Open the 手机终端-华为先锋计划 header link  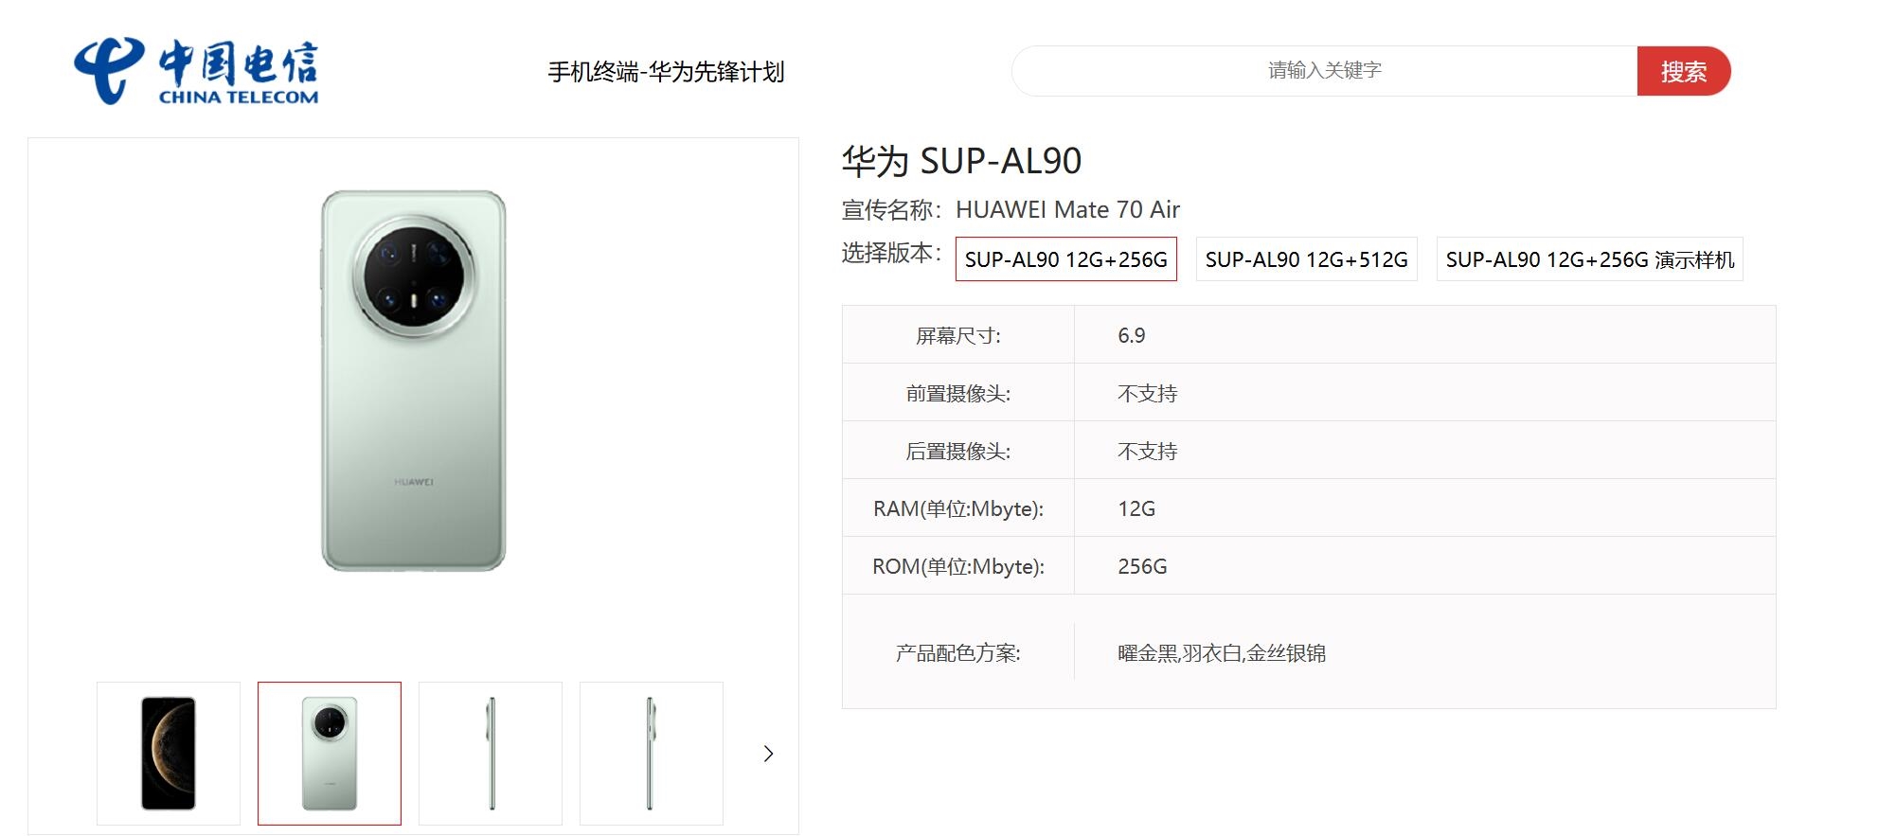pos(666,72)
